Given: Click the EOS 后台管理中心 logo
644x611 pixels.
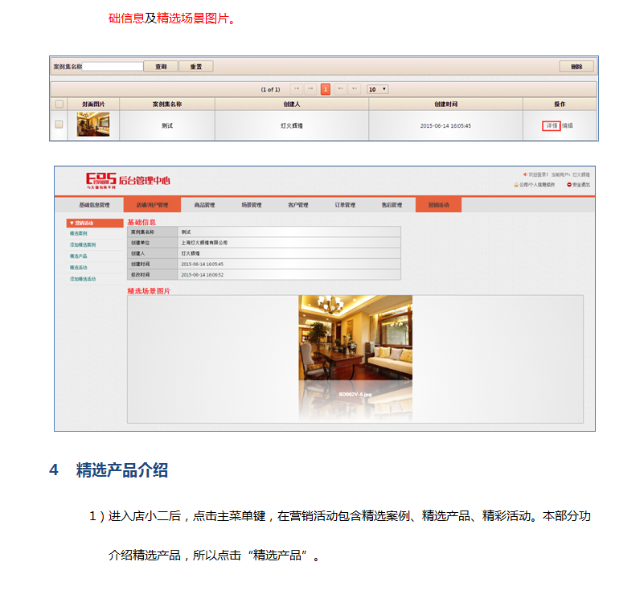Looking at the screenshot, I should point(128,180).
